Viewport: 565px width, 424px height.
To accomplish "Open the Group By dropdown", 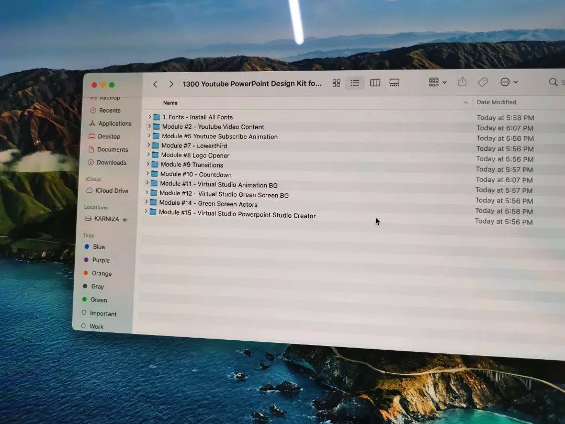I will (x=437, y=82).
